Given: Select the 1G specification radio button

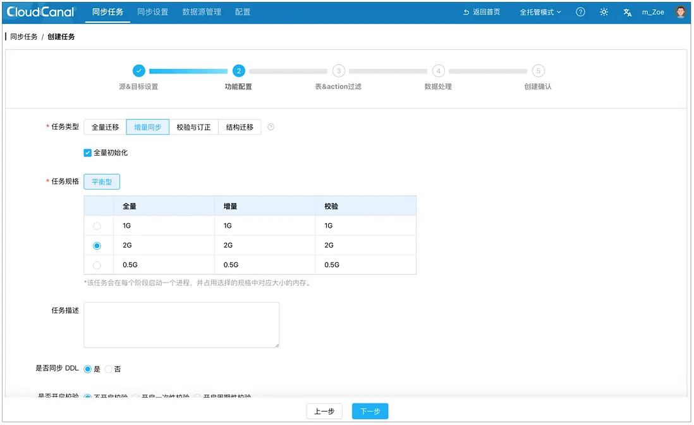Looking at the screenshot, I should (97, 226).
